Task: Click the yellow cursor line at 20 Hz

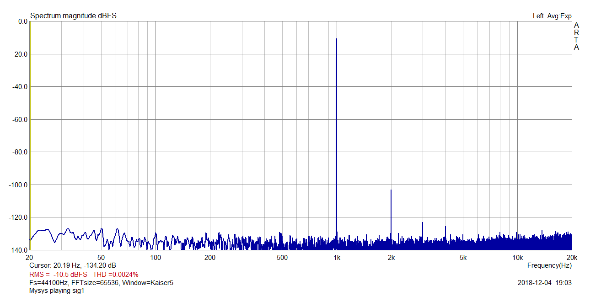Action: coord(30,135)
